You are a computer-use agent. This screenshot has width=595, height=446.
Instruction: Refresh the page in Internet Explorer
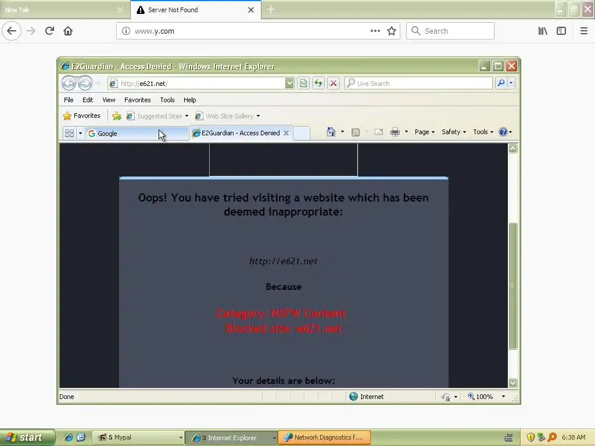pyautogui.click(x=318, y=83)
